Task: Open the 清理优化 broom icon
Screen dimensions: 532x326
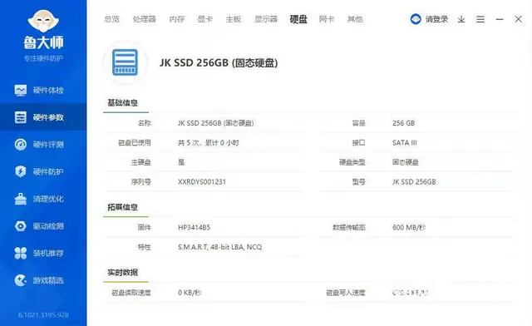Action: [x=20, y=199]
